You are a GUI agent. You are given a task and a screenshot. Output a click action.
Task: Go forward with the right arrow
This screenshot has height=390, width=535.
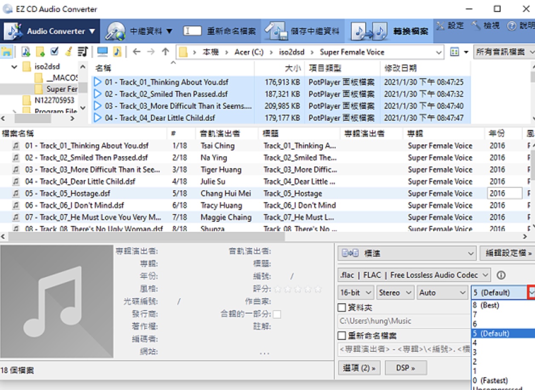(x=151, y=52)
